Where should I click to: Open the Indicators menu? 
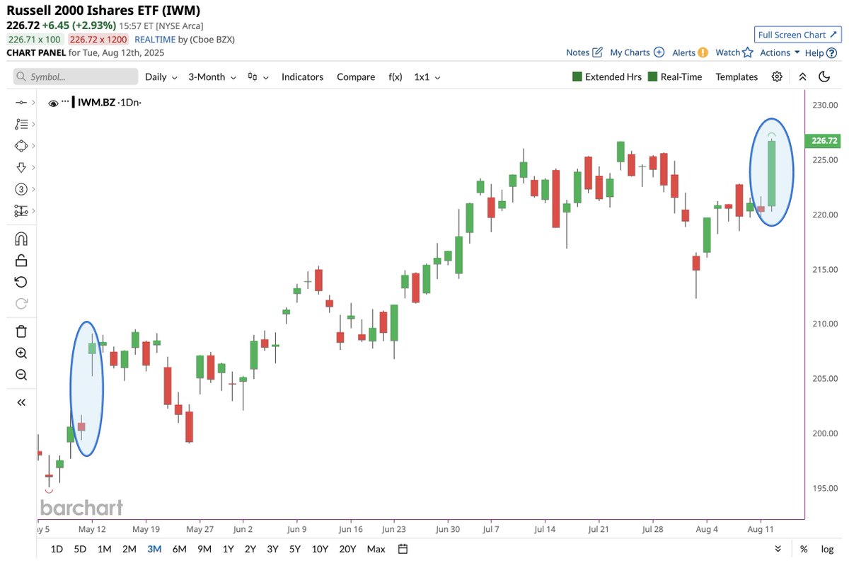(x=302, y=76)
